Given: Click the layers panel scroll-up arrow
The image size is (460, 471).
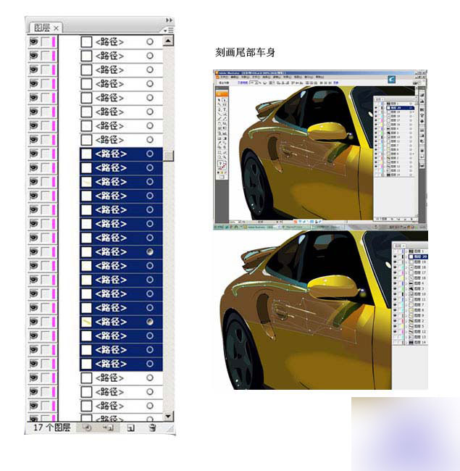Looking at the screenshot, I should pyautogui.click(x=168, y=41).
